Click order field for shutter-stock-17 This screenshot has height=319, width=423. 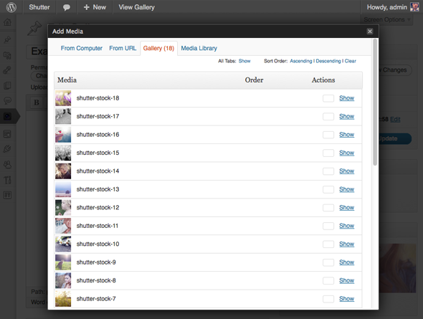pyautogui.click(x=328, y=117)
